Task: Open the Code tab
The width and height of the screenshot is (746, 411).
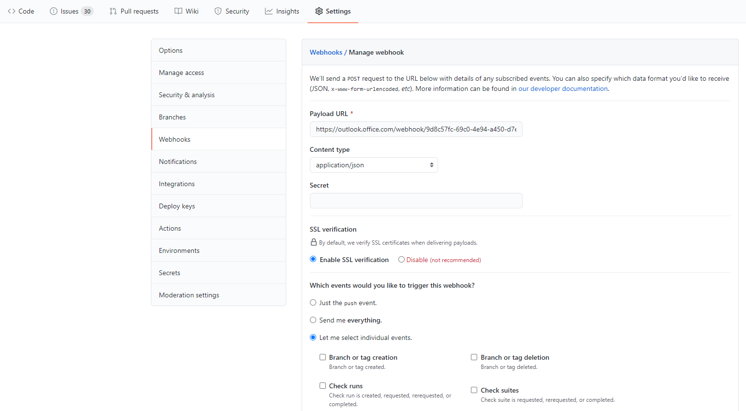Action: [21, 11]
